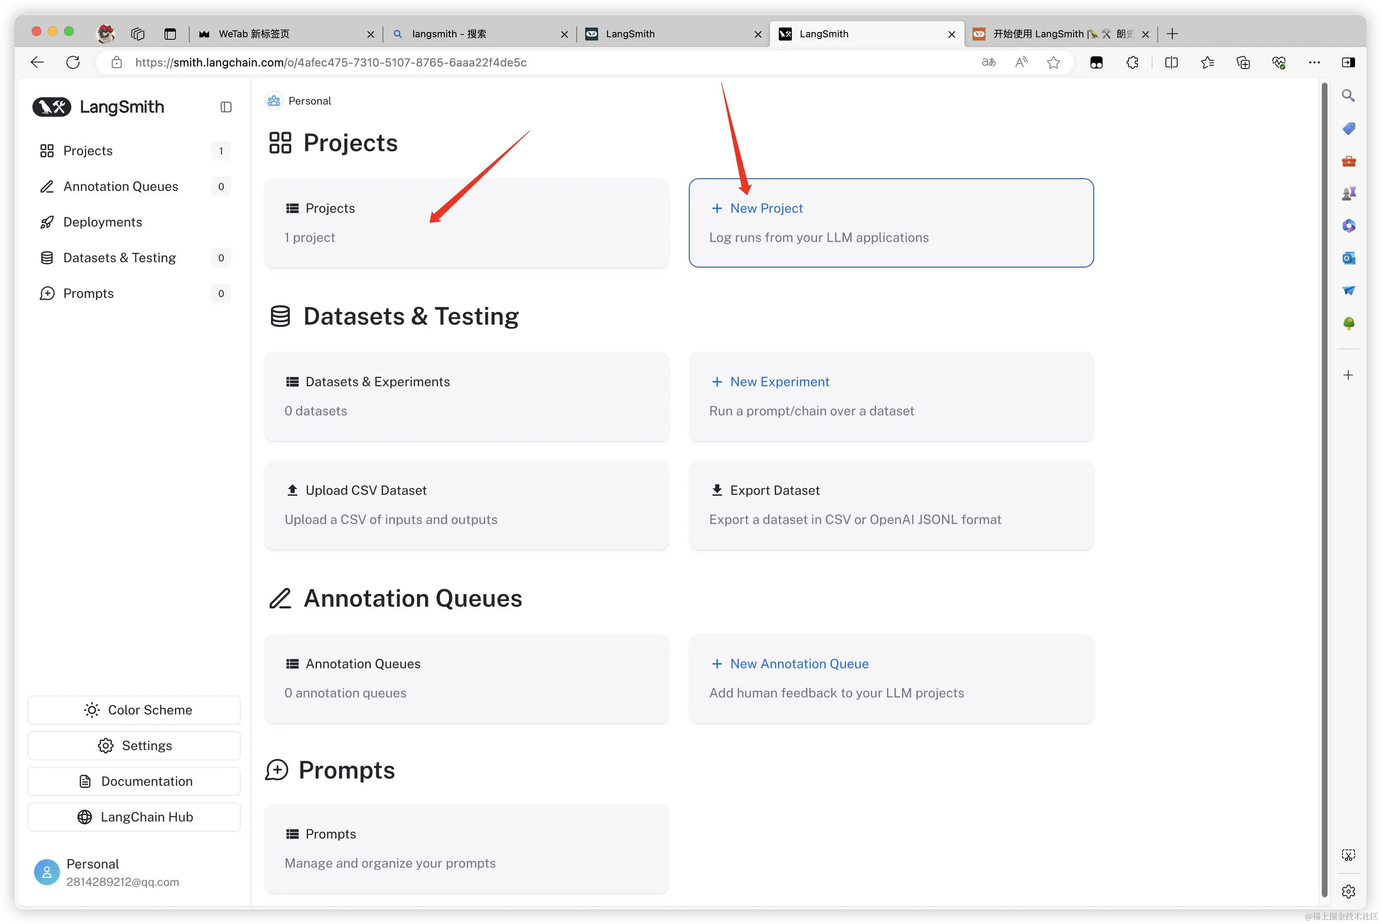The height and width of the screenshot is (924, 1381).
Task: Toggle browser split screen icon
Action: (1171, 63)
